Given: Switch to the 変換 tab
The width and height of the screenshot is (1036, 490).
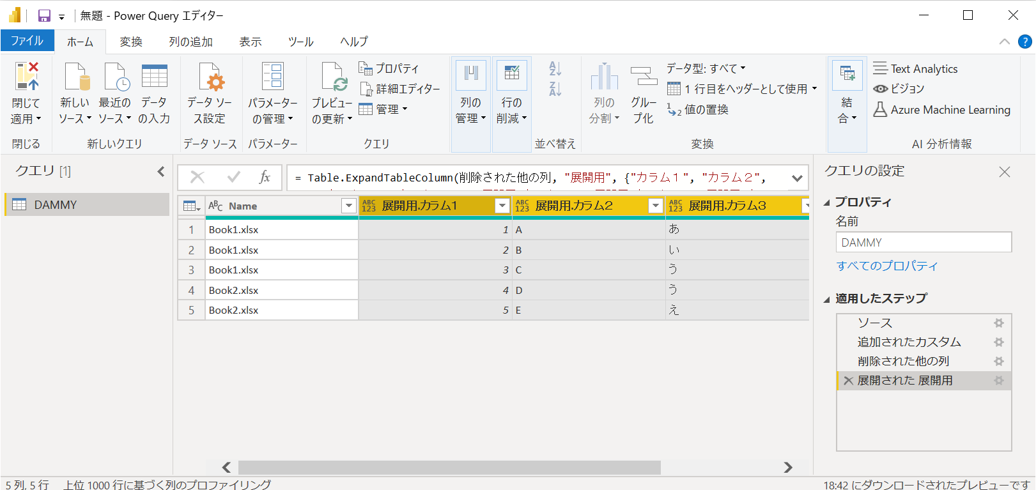Looking at the screenshot, I should [131, 42].
